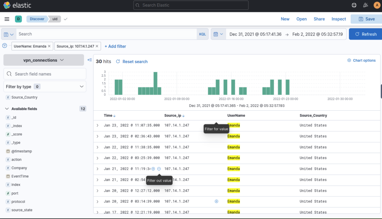This screenshot has width=382, height=219.
Task: Select the Source_Country selected field
Action: coord(24,97)
